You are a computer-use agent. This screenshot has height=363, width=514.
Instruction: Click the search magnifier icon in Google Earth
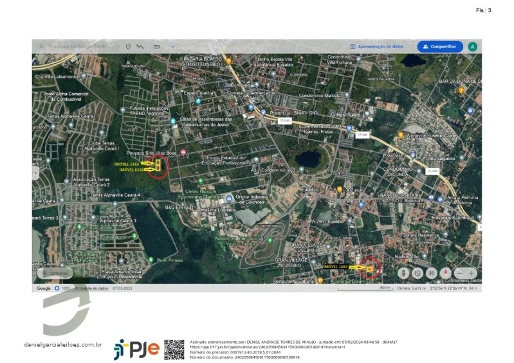coord(41,47)
